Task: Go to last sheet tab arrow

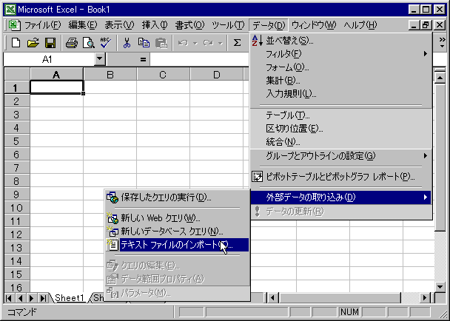Action: pyautogui.click(x=42, y=298)
